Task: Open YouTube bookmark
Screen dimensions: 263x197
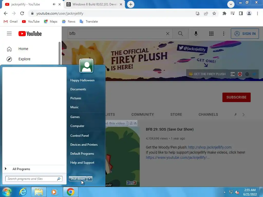Action: tap(31, 22)
